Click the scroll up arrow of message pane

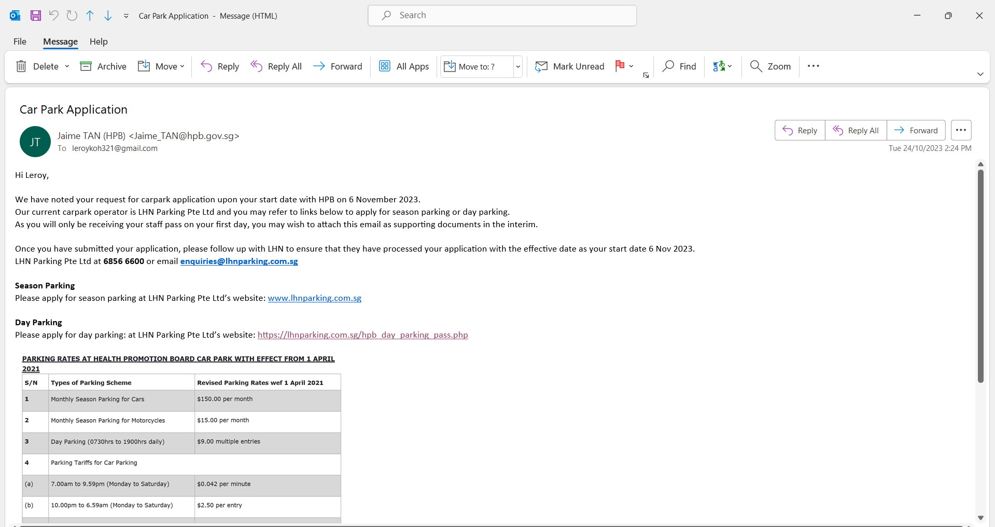pyautogui.click(x=980, y=164)
